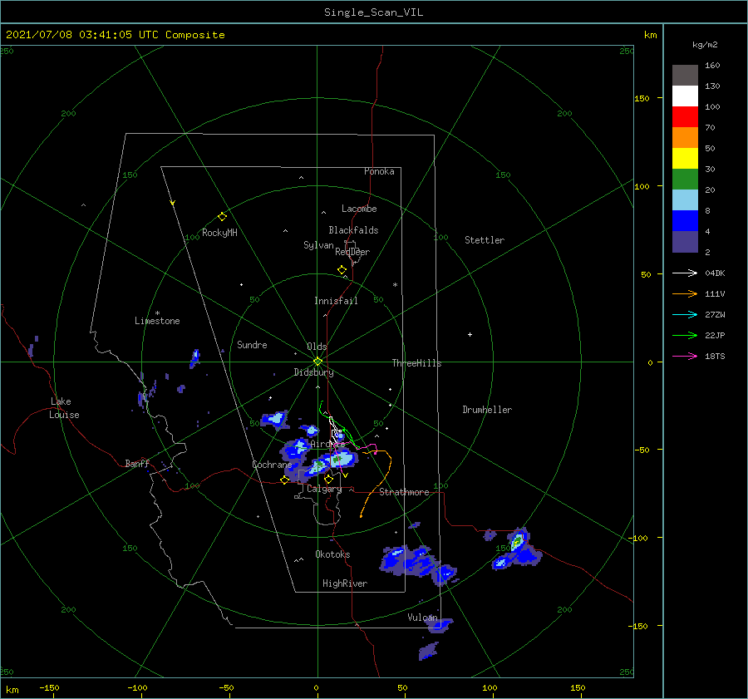Click the magenta 18TS track arrow legend
Viewport: 748px width, 699px height.
click(x=685, y=356)
